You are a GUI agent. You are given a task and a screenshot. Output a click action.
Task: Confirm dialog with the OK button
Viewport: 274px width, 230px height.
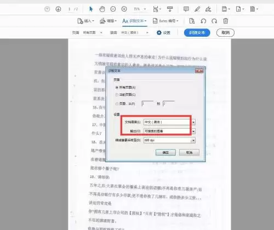click(x=165, y=152)
